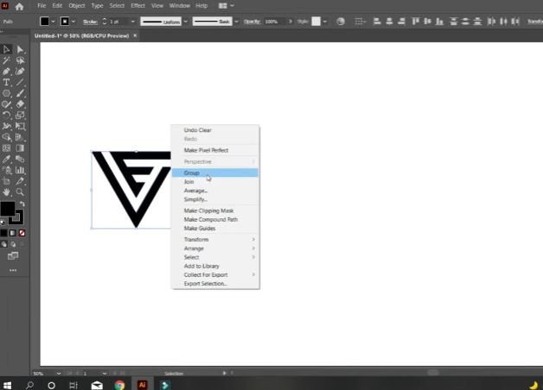
Task: Open the Windows Start menu
Action: coord(8,385)
